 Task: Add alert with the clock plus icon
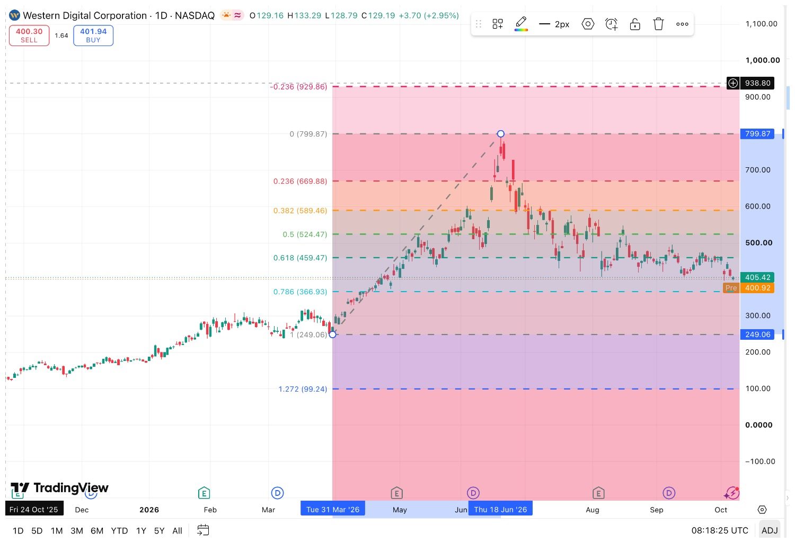click(x=611, y=24)
